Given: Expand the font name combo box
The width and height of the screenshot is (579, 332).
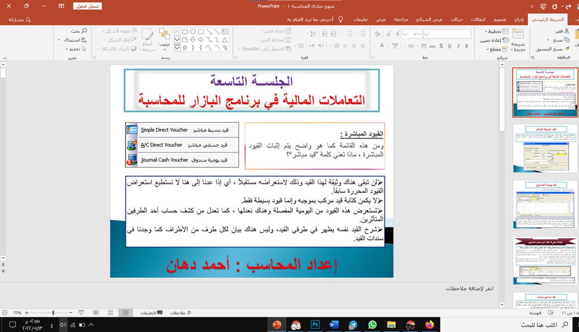Looking at the screenshot, I should [427, 34].
